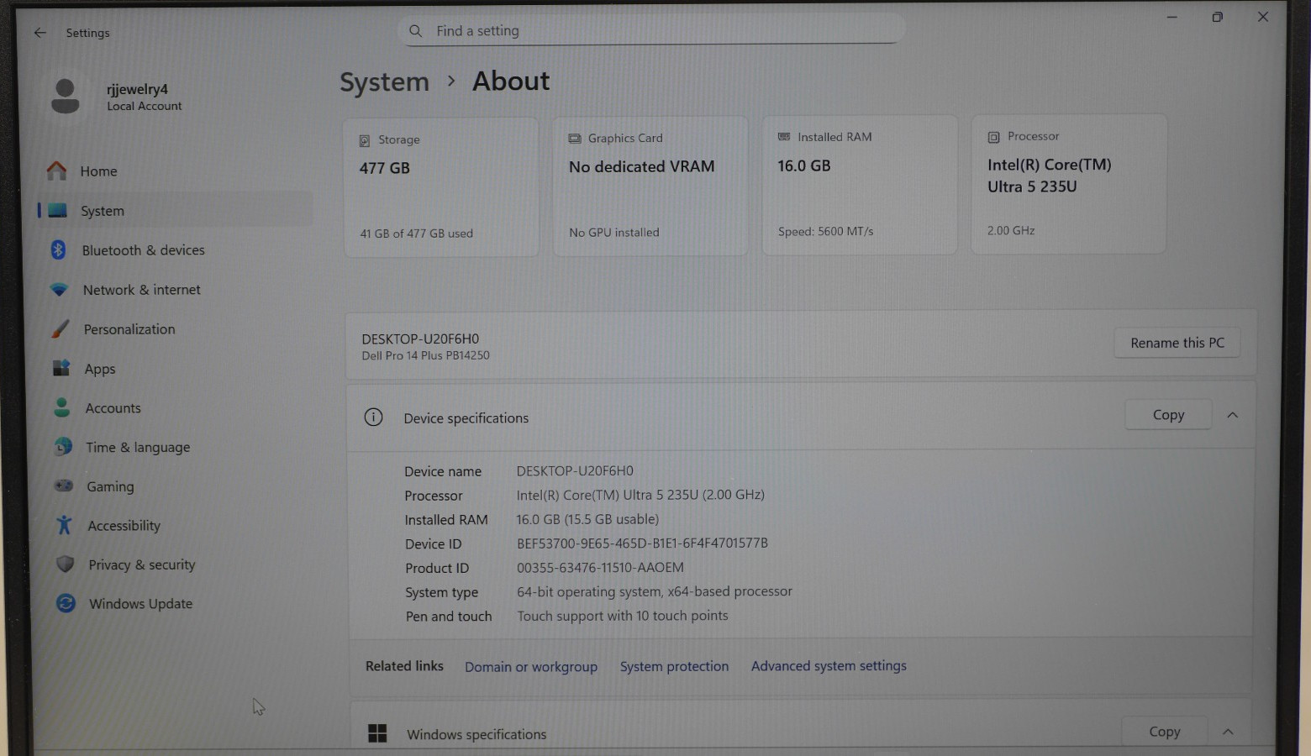Click the back arrow icon in Settings
The image size is (1311, 756).
39,33
